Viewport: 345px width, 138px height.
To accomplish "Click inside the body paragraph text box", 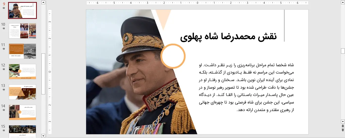I will pos(246,88).
